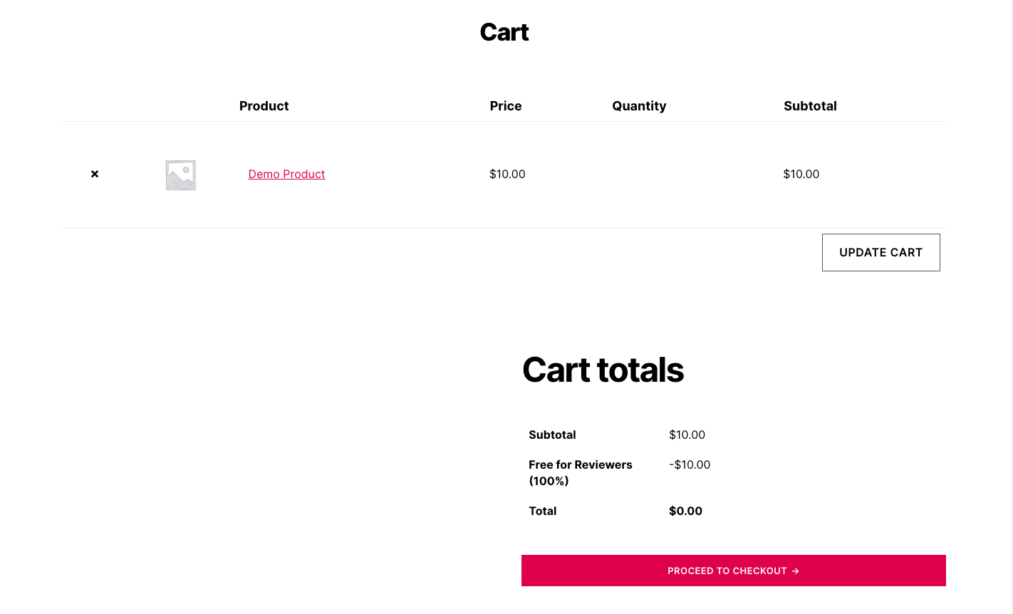Click the Quantity column header
The image size is (1013, 614).
pos(639,106)
